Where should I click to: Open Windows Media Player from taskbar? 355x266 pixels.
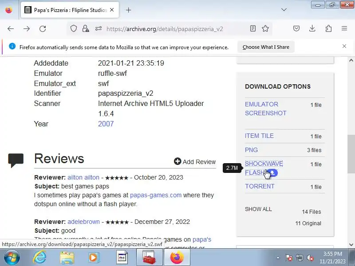click(x=94, y=258)
